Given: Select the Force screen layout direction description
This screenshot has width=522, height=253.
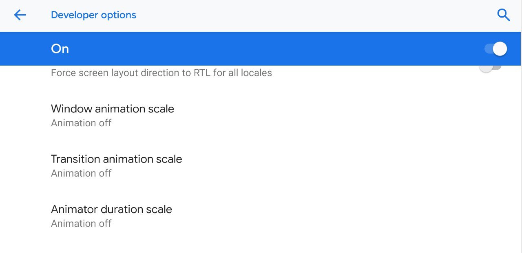Looking at the screenshot, I should coord(161,73).
